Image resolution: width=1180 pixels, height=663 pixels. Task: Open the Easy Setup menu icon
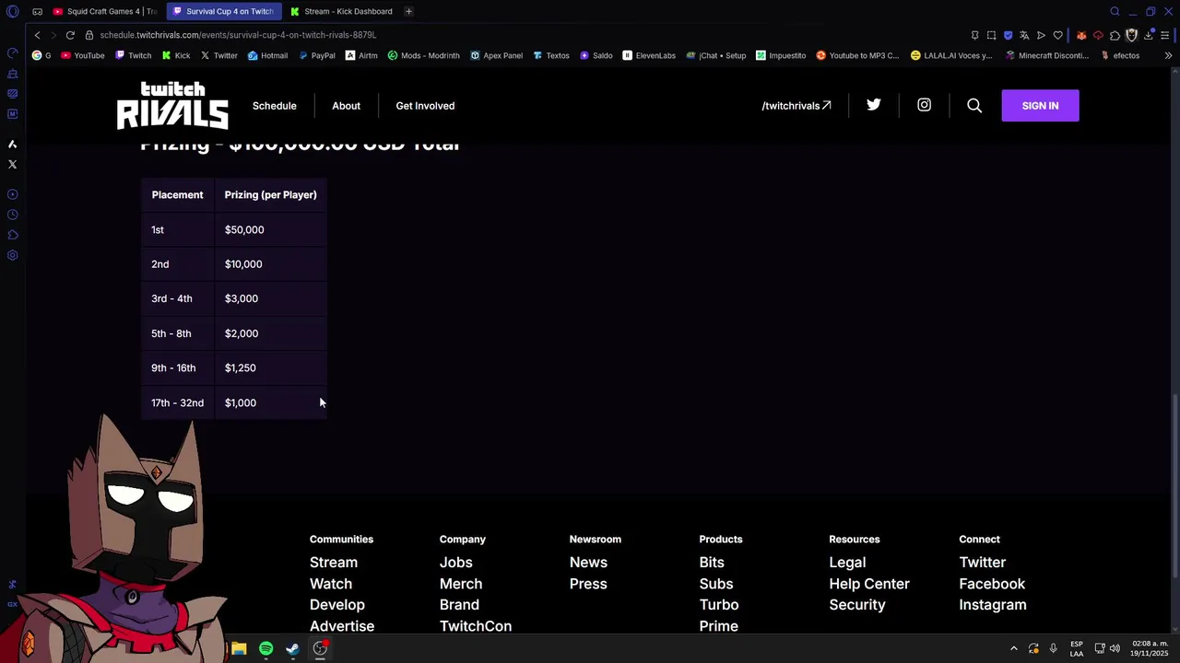[x=1165, y=35]
